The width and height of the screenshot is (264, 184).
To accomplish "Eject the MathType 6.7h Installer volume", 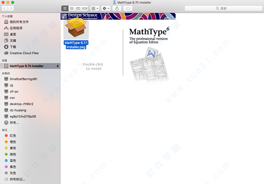I will [x=58, y=66].
